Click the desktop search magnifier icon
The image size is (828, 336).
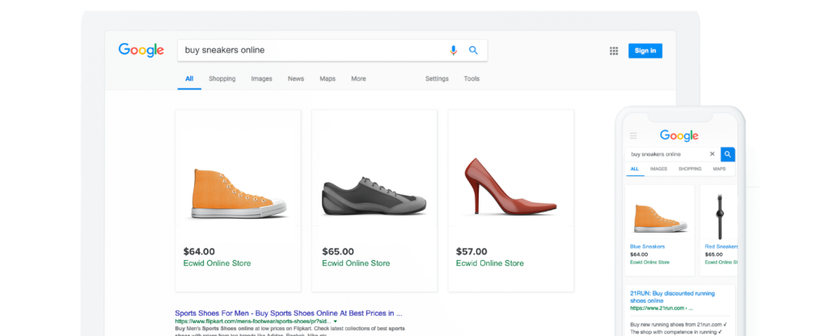(473, 50)
